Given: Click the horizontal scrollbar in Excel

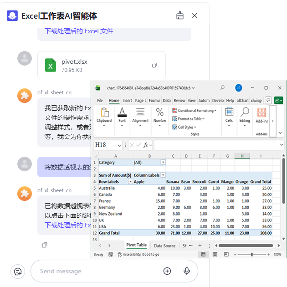Looking at the screenshot, I should coord(246,246).
